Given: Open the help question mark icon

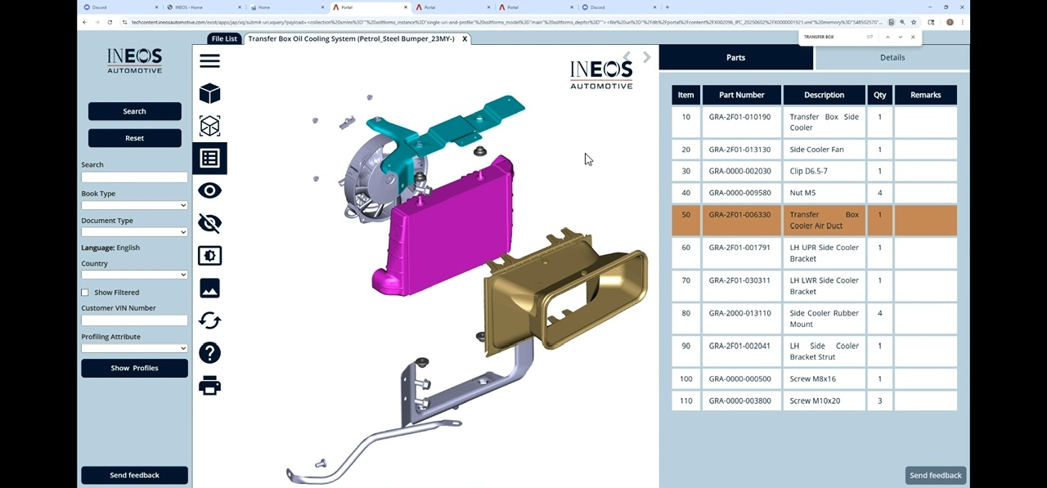Looking at the screenshot, I should point(209,352).
